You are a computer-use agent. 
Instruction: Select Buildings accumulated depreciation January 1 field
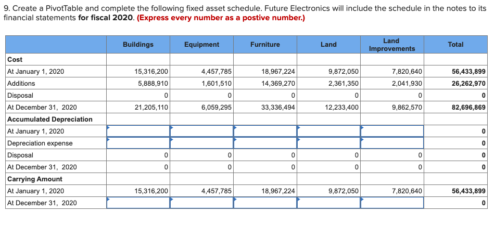[x=138, y=131]
